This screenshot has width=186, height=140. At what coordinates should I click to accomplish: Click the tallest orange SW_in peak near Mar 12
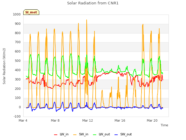pos(87,20)
